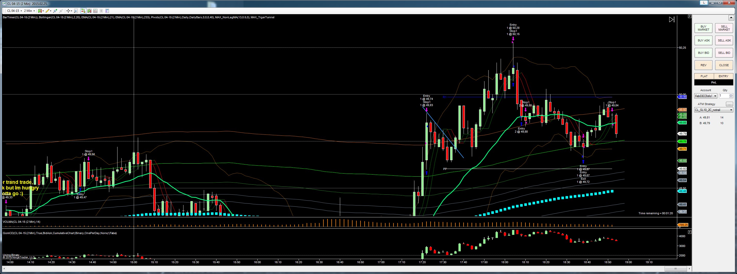This screenshot has width=737, height=274.
Task: Open the 2 Min interval selector
Action: pos(29,11)
